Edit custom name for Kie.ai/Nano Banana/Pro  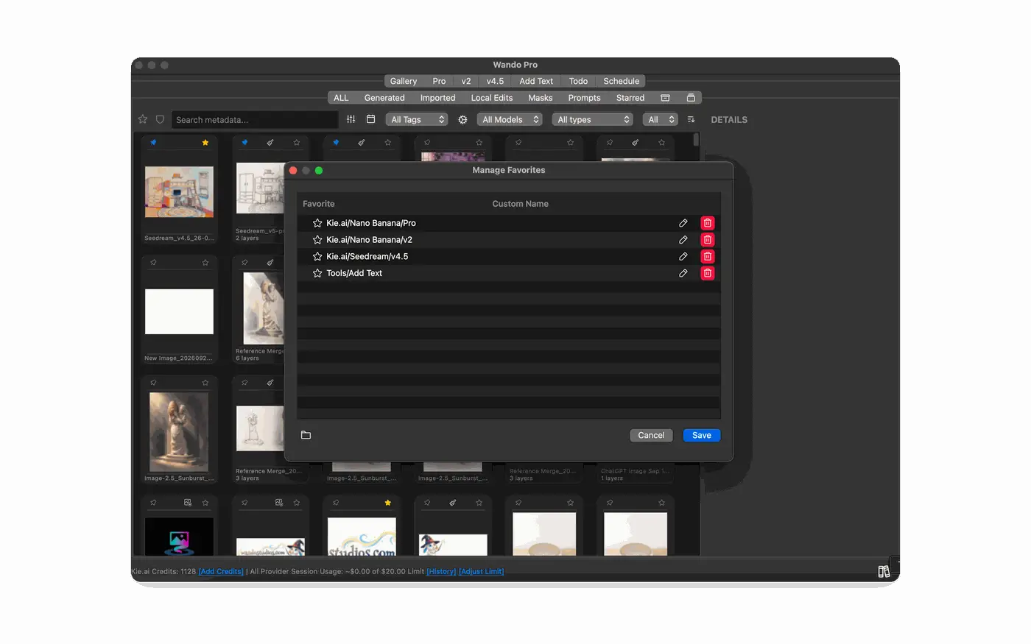683,223
